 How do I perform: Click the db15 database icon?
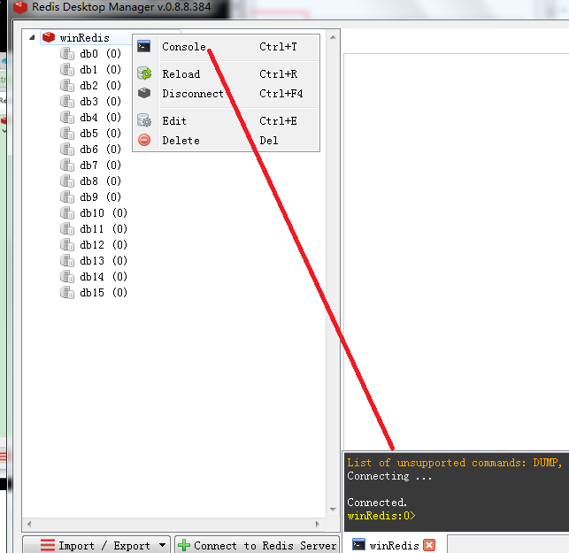pos(67,293)
